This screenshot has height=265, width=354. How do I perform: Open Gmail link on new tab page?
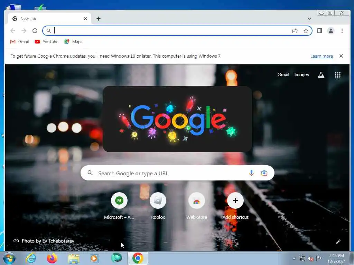click(283, 75)
